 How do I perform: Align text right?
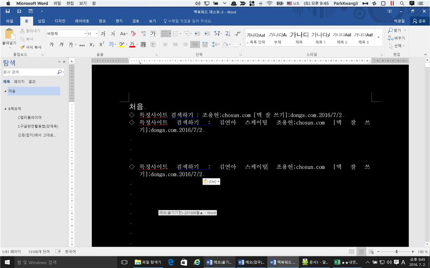tap(185, 44)
